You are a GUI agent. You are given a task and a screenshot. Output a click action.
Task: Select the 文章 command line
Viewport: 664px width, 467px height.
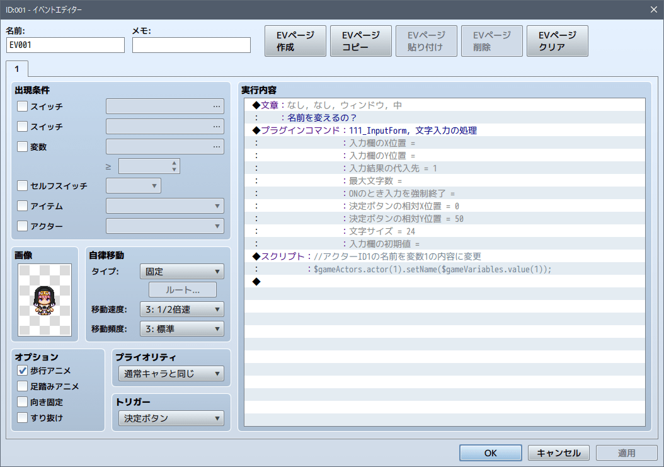click(x=445, y=105)
